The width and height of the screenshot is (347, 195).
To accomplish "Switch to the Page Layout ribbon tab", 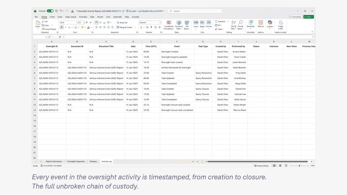I will [71, 17].
